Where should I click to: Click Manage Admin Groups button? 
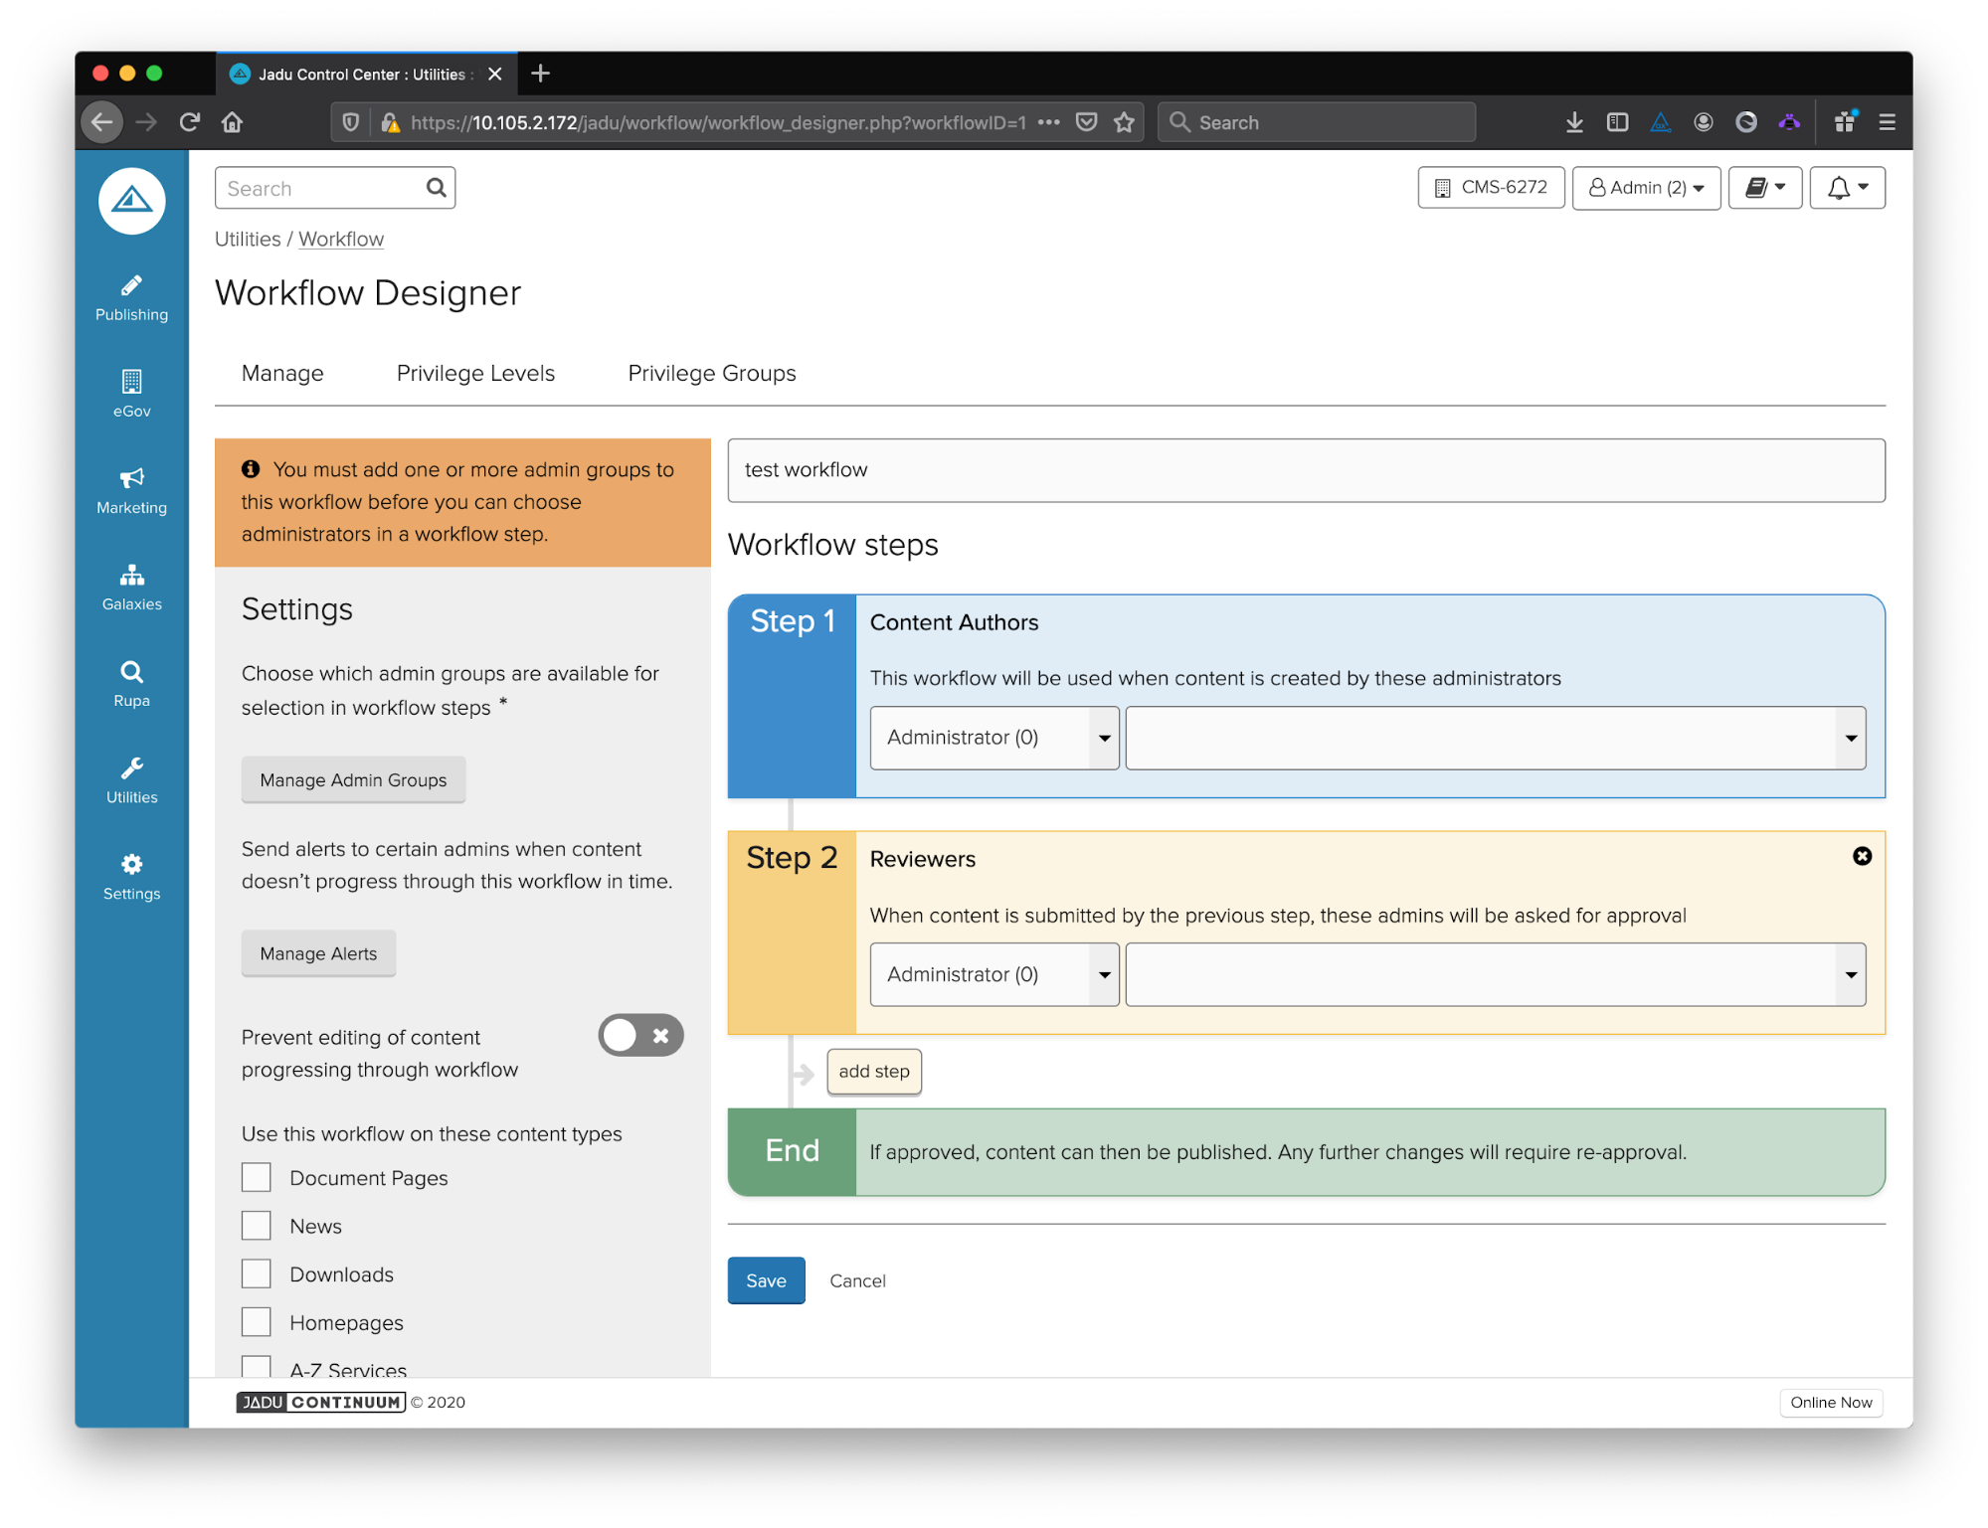[x=352, y=780]
